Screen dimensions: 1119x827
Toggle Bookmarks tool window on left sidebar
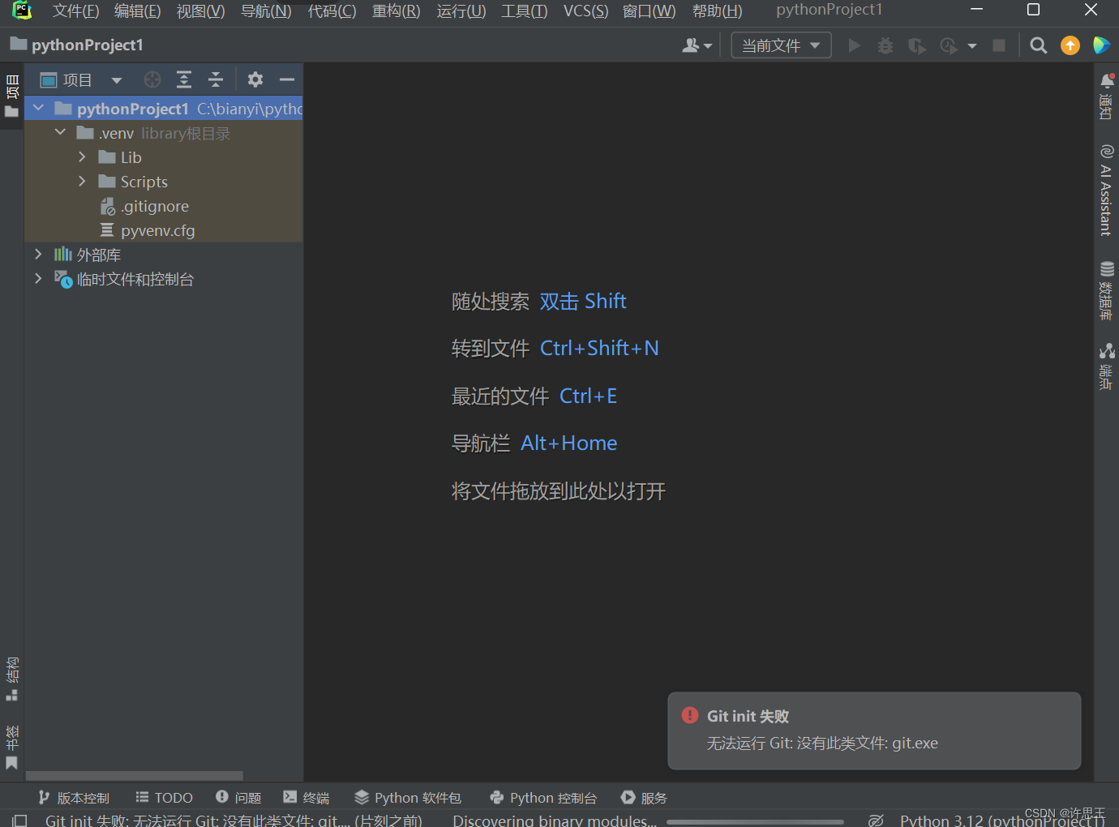(12, 747)
